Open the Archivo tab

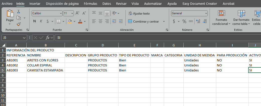[x=7, y=4]
